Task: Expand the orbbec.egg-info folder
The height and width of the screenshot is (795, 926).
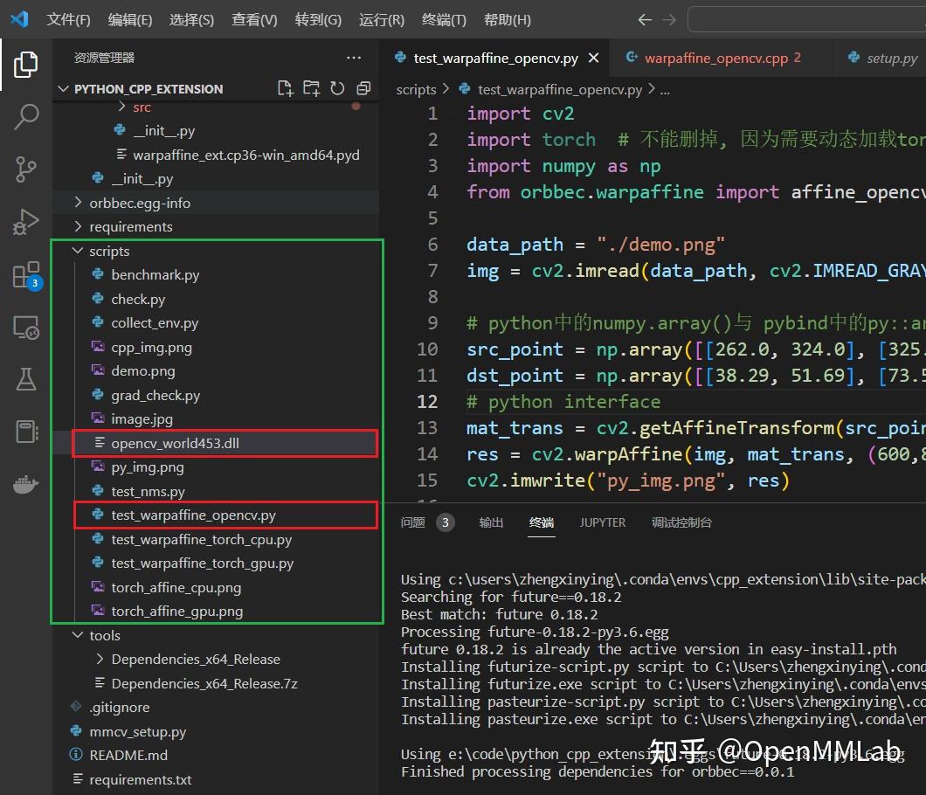Action: point(140,203)
